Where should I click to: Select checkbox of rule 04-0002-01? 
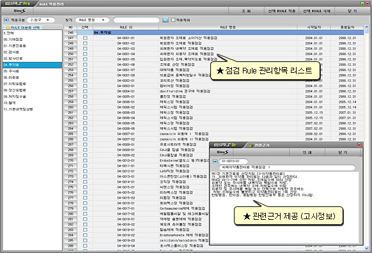(85, 80)
